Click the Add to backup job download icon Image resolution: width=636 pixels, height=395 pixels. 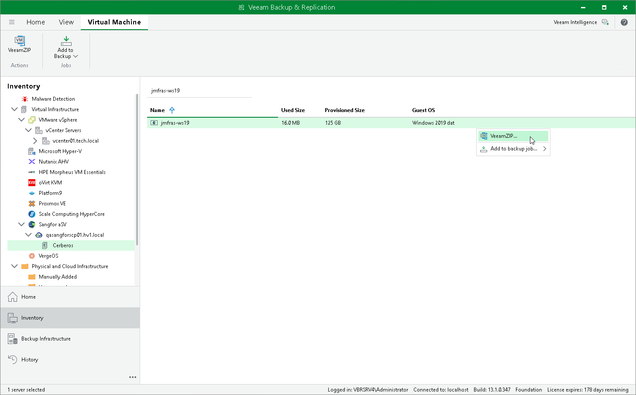(484, 149)
